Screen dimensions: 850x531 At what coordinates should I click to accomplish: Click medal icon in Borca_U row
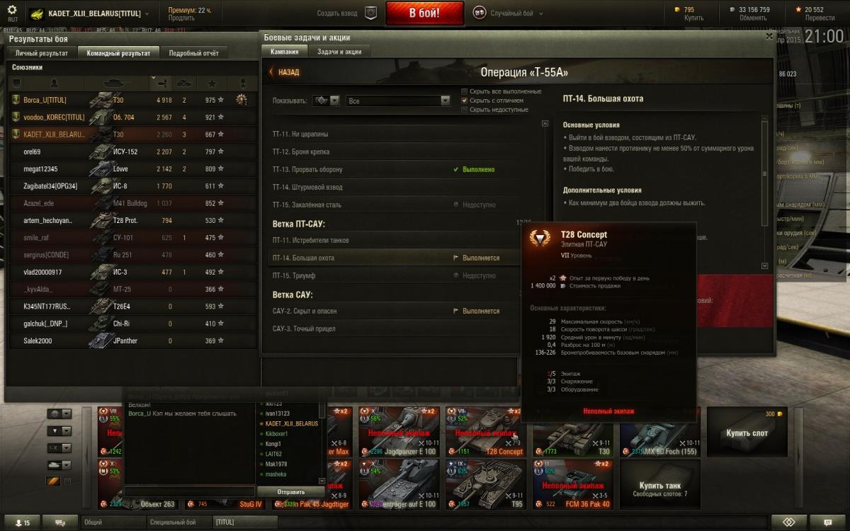[x=242, y=100]
